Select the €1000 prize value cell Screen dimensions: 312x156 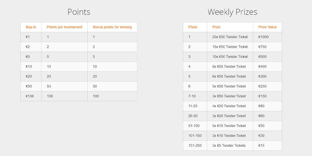point(263,37)
